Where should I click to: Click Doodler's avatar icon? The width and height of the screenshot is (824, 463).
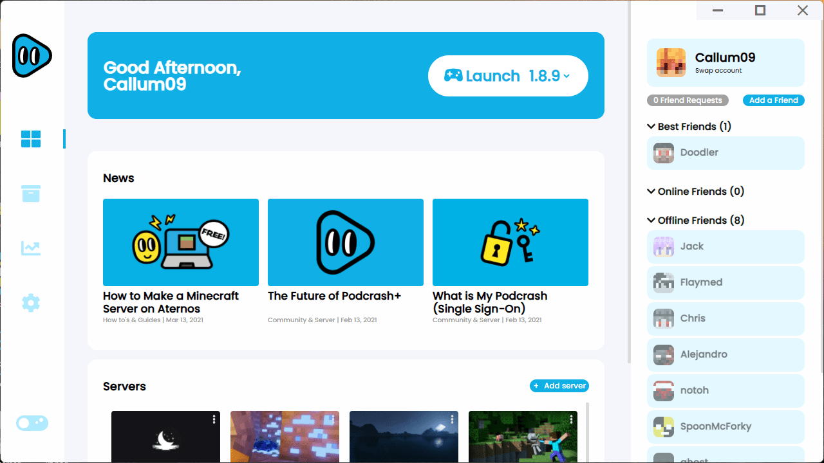pyautogui.click(x=664, y=153)
